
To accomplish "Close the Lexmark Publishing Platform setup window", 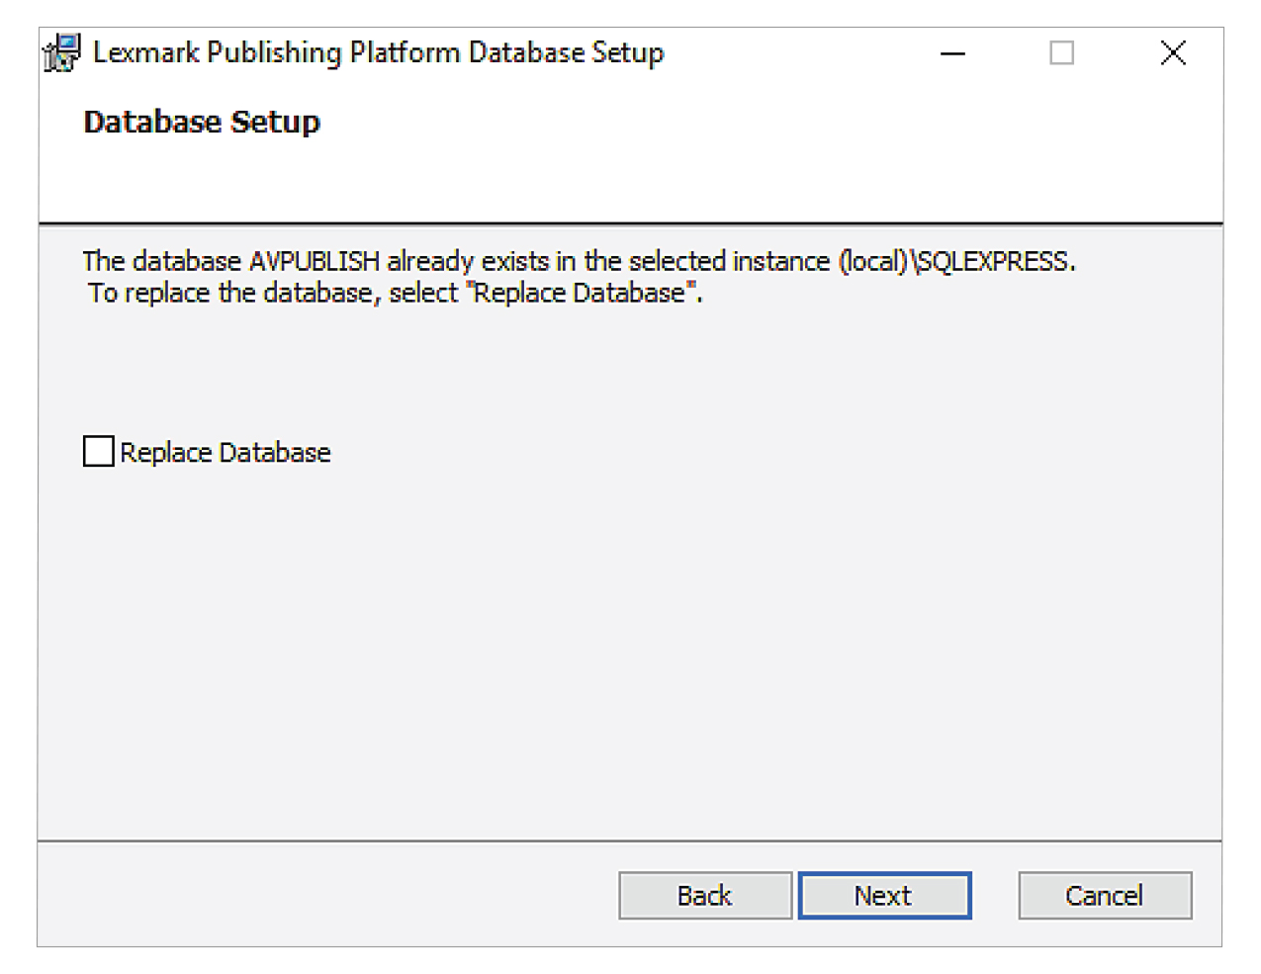I will pos(1173,53).
